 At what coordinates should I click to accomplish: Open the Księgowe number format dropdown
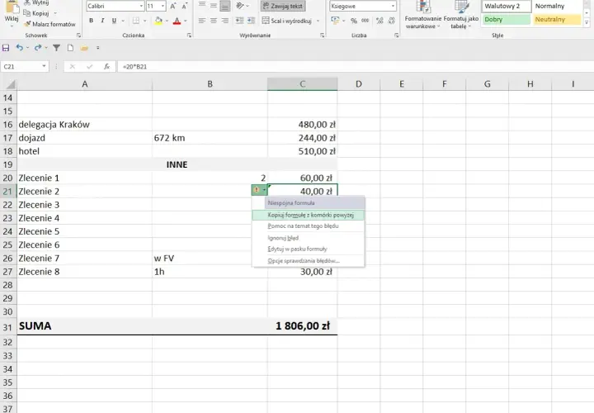pos(393,6)
